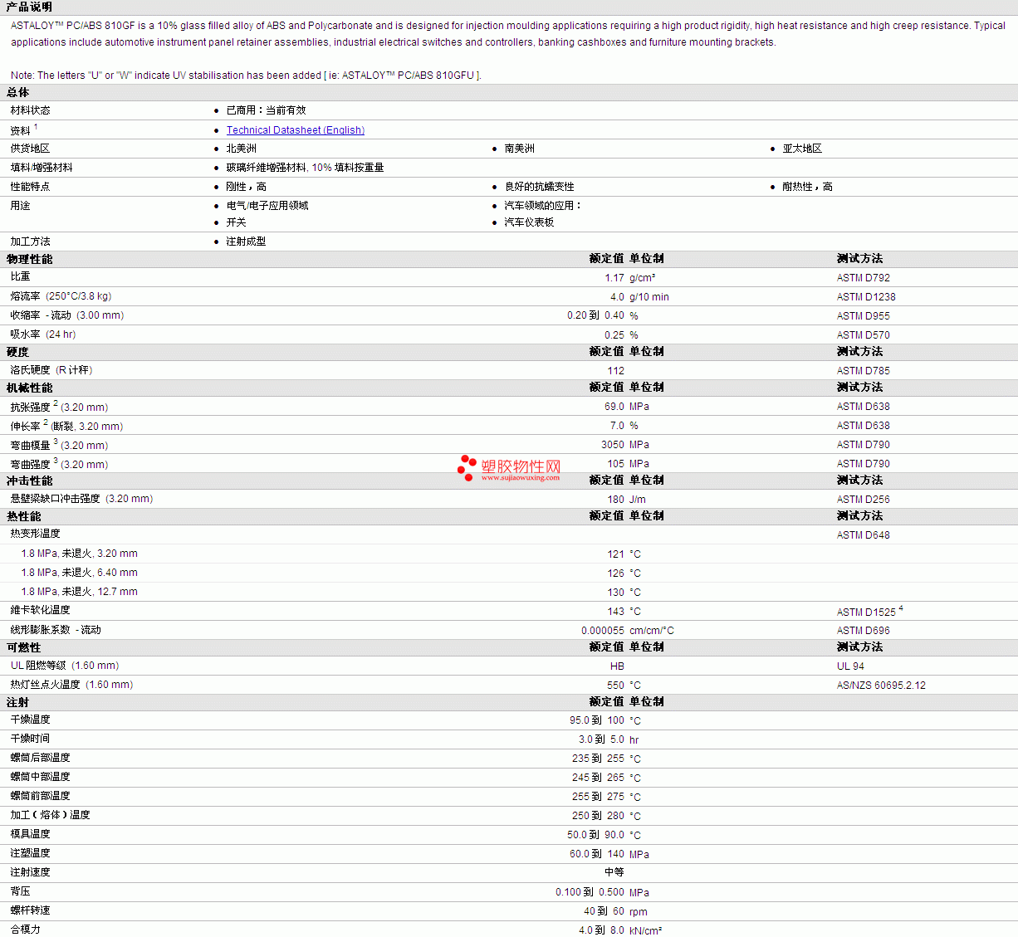Click the "ASTM D570" test method
1018x937 pixels.
click(x=864, y=335)
